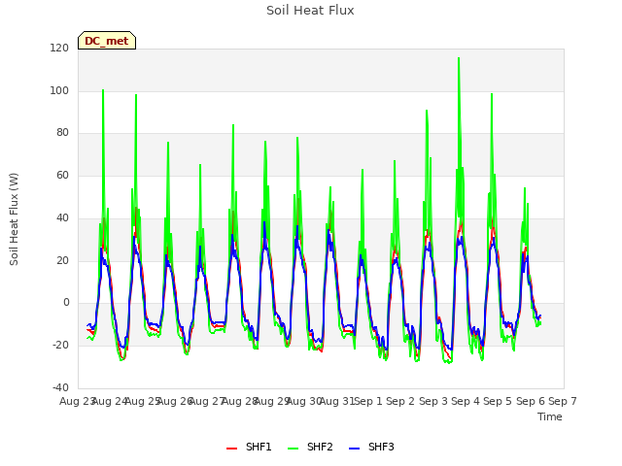Click the 120 y-axis label
Viewport: 622px width, 466px height.
coord(59,48)
